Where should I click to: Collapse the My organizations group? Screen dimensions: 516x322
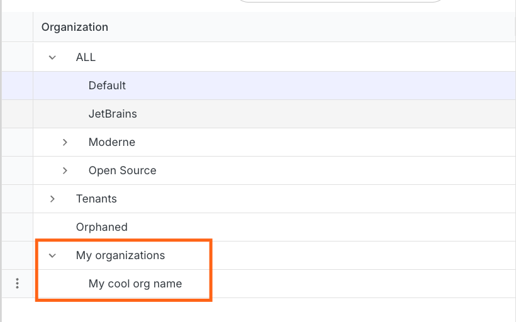[x=53, y=255]
